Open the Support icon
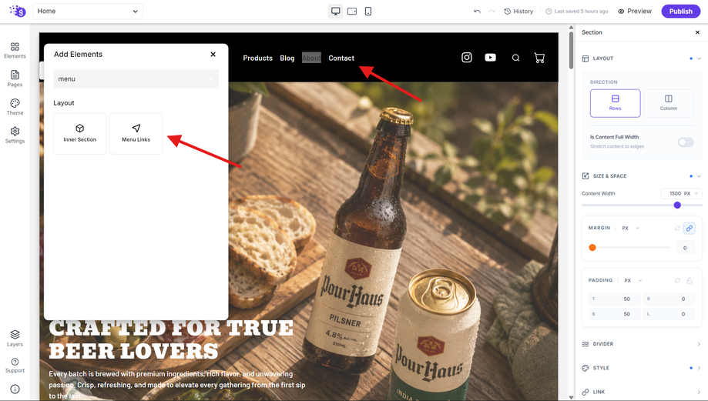 [x=15, y=366]
